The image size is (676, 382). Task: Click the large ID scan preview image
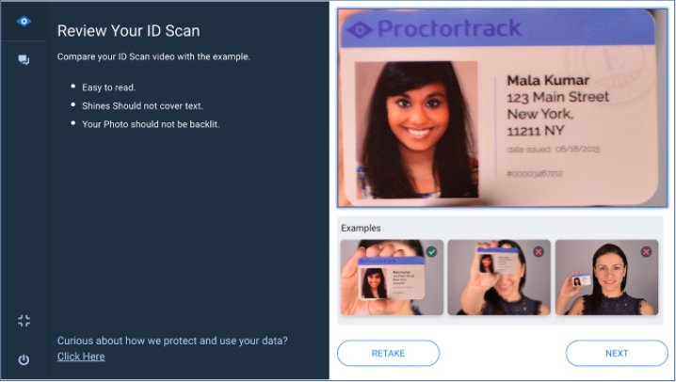pos(502,107)
